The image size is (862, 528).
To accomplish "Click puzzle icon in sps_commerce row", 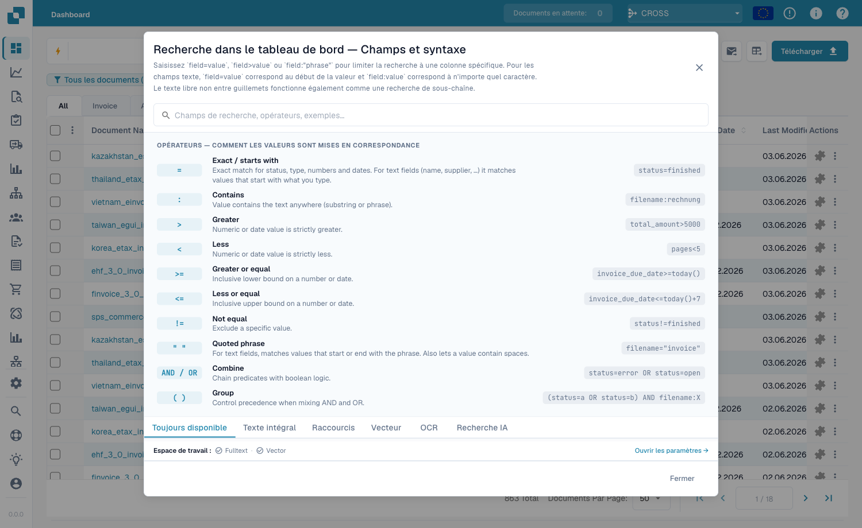I will pos(820,316).
